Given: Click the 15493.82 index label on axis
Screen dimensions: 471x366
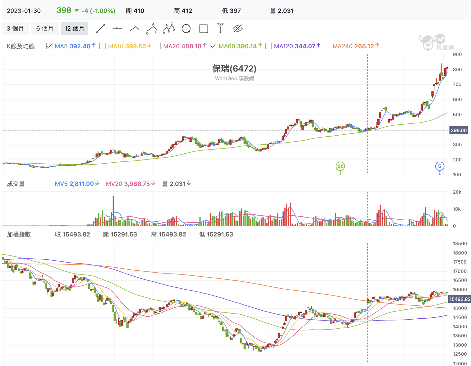Looking at the screenshot, I should tap(460, 299).
